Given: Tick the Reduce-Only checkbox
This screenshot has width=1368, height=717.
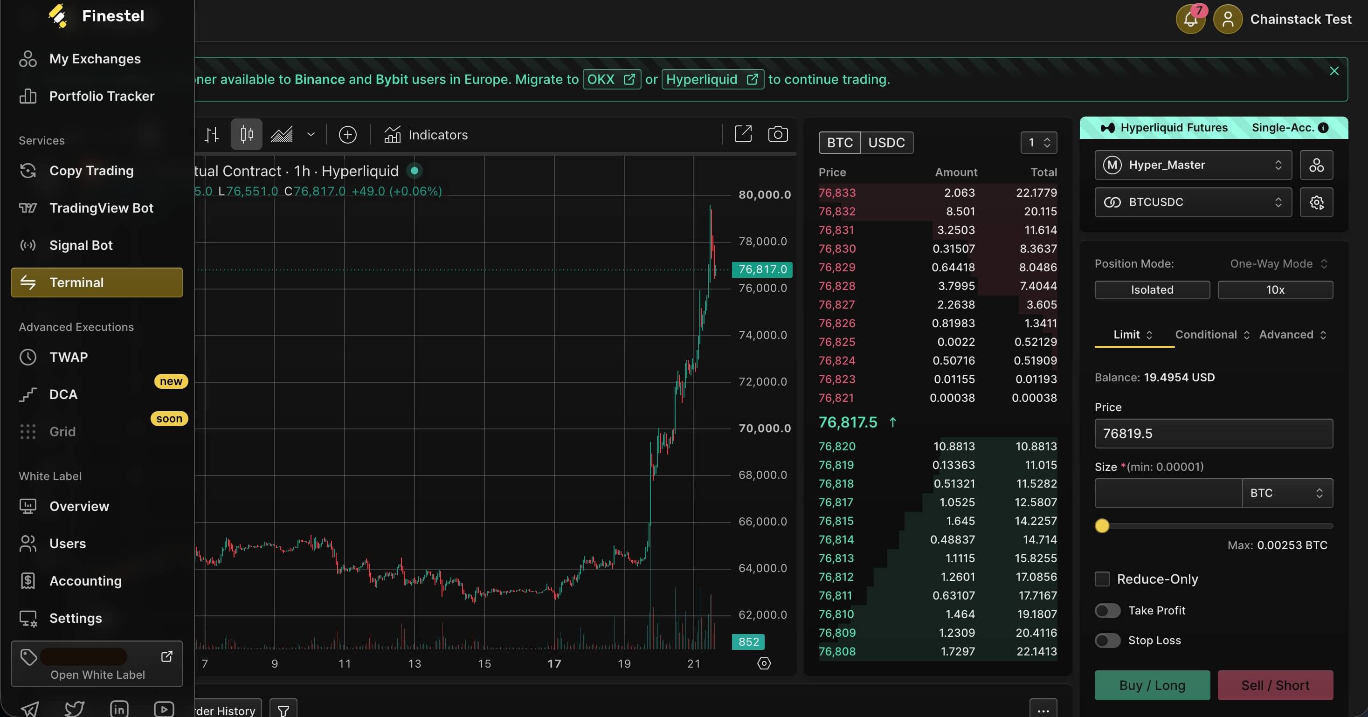Looking at the screenshot, I should 1102,579.
